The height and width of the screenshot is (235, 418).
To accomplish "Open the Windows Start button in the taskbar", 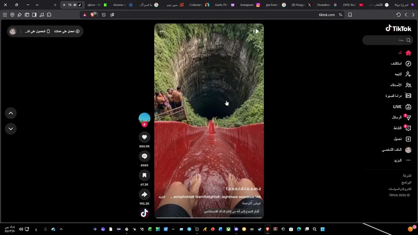I will (x=323, y=229).
